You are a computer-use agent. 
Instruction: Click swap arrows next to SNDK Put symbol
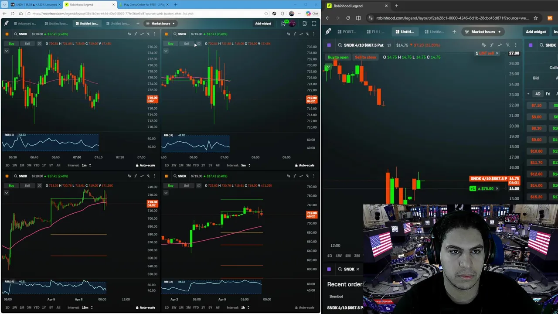point(389,45)
